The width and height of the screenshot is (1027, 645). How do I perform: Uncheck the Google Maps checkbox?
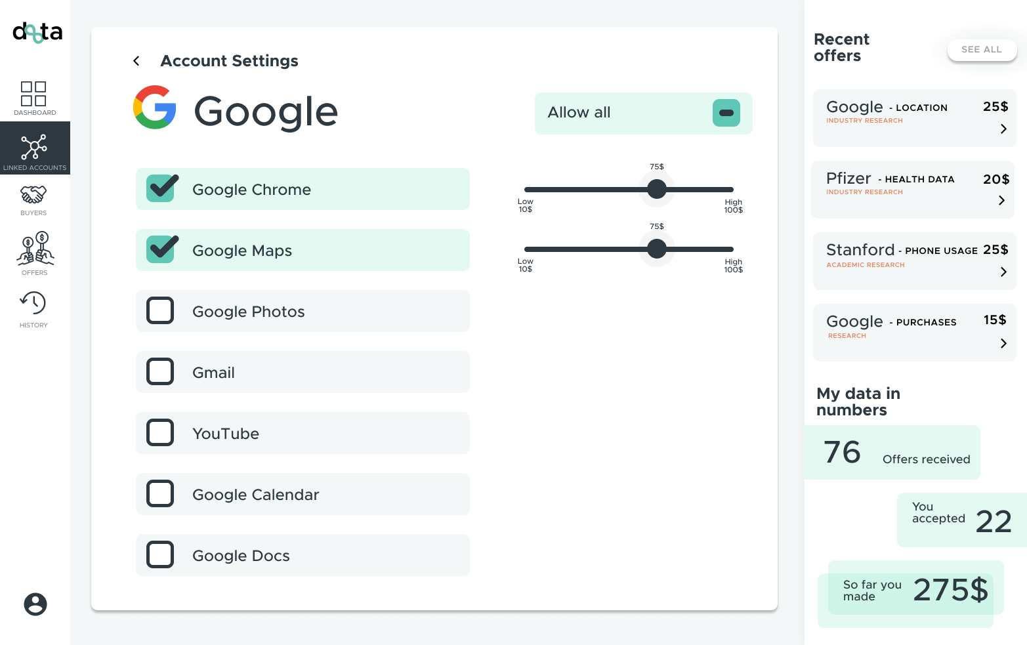[161, 250]
